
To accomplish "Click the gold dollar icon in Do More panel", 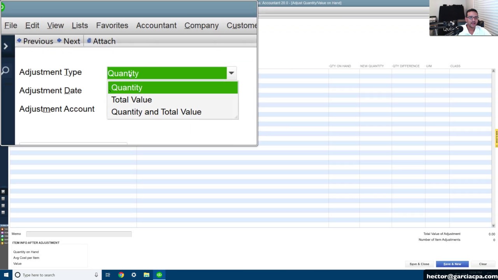I will pos(3,243).
